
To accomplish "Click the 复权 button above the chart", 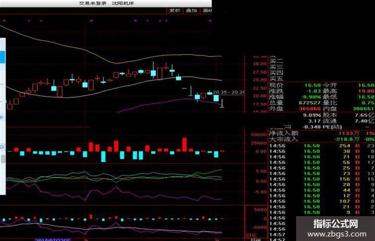I will [x=175, y=11].
